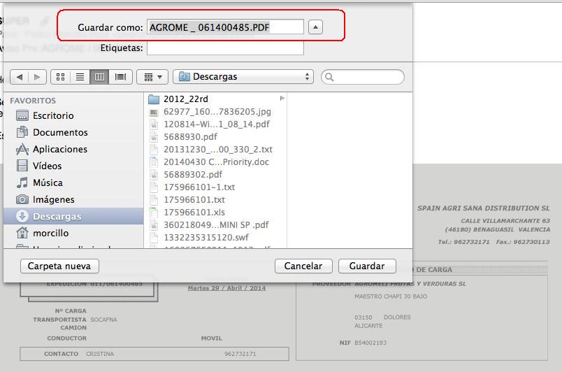Switch to list view mode
562x372 pixels.
(80, 77)
